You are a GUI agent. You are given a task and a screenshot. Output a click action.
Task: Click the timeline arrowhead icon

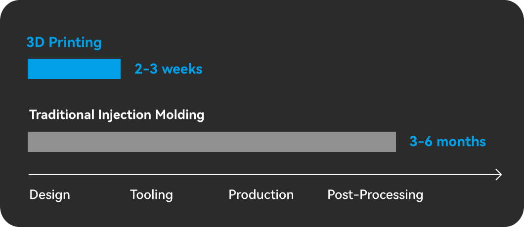pos(499,175)
